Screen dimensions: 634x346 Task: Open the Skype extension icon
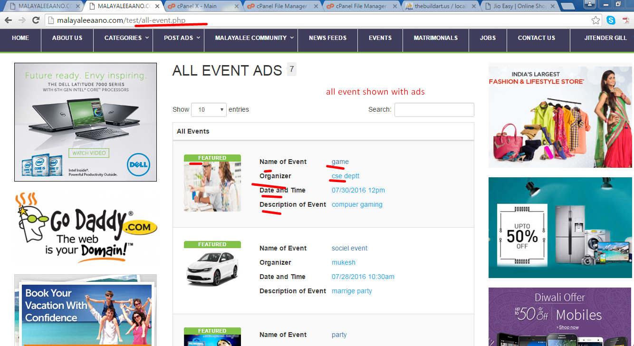[x=611, y=20]
